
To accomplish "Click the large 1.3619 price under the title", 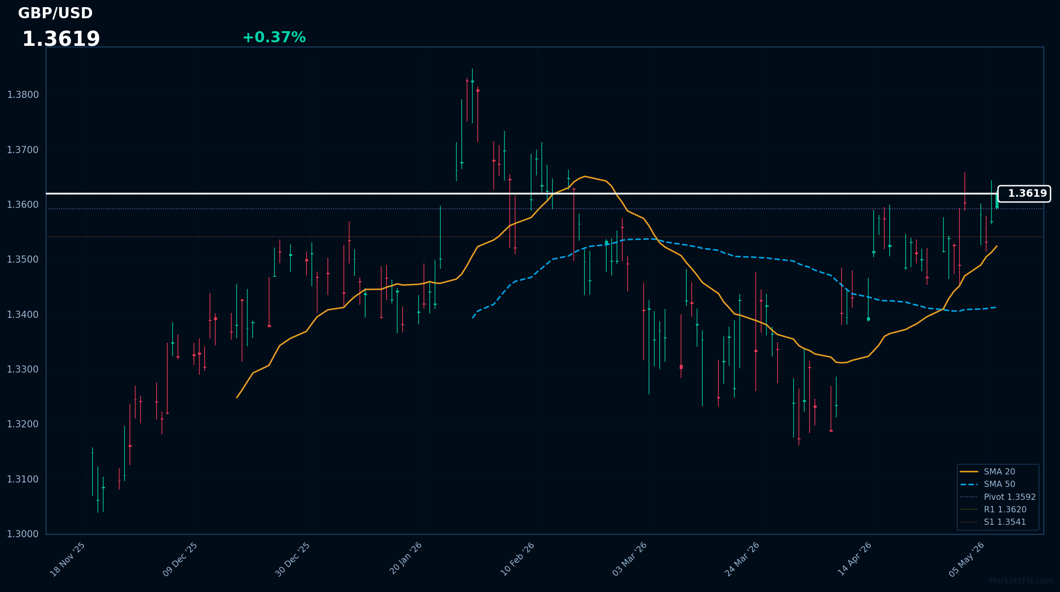I will coord(61,39).
